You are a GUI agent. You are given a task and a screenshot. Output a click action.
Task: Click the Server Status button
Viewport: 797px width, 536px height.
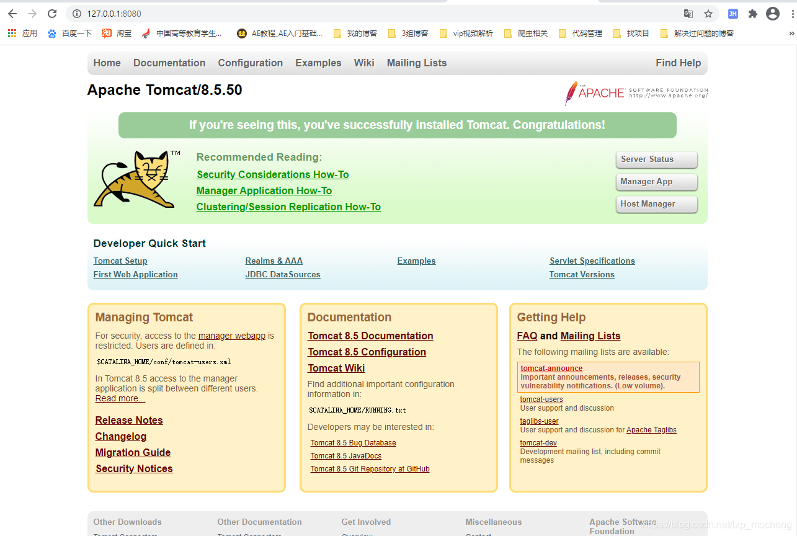(657, 159)
